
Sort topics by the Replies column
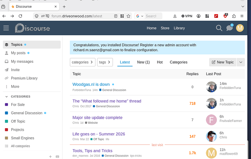click(x=192, y=74)
